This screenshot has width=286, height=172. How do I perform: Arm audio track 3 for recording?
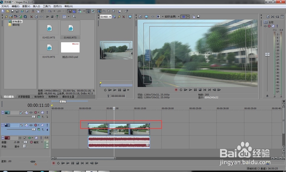[x=20, y=138]
